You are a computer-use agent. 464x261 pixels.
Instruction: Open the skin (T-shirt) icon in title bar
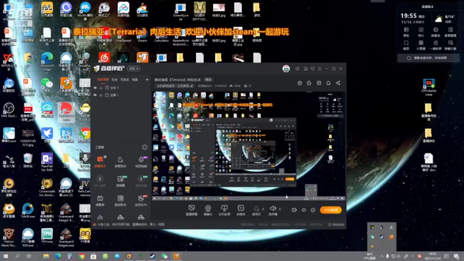tap(313, 68)
